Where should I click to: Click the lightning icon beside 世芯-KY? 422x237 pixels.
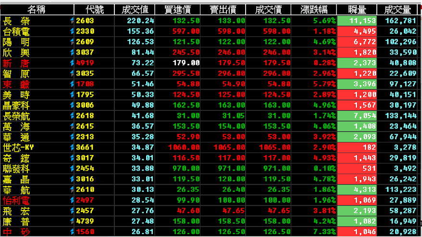72,147
